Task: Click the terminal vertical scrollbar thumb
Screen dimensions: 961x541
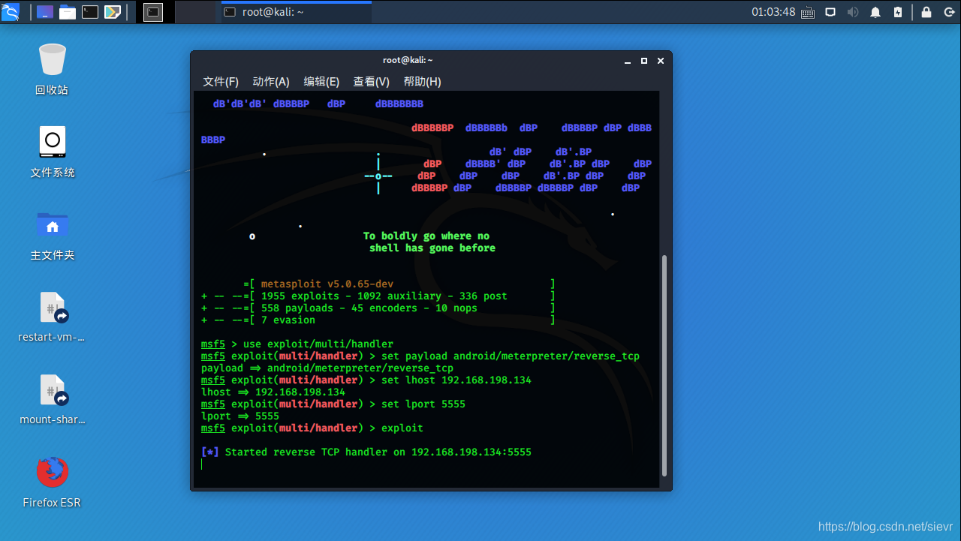Action: point(663,365)
